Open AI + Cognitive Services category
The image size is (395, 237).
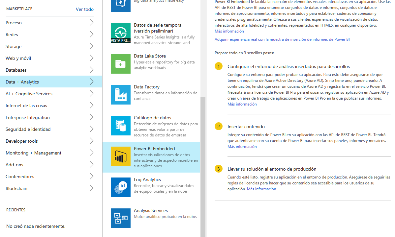51,93
